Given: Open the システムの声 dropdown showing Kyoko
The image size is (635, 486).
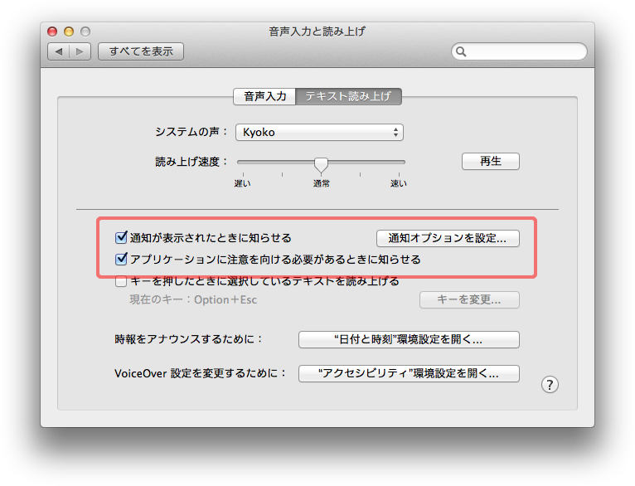Looking at the screenshot, I should point(319,133).
